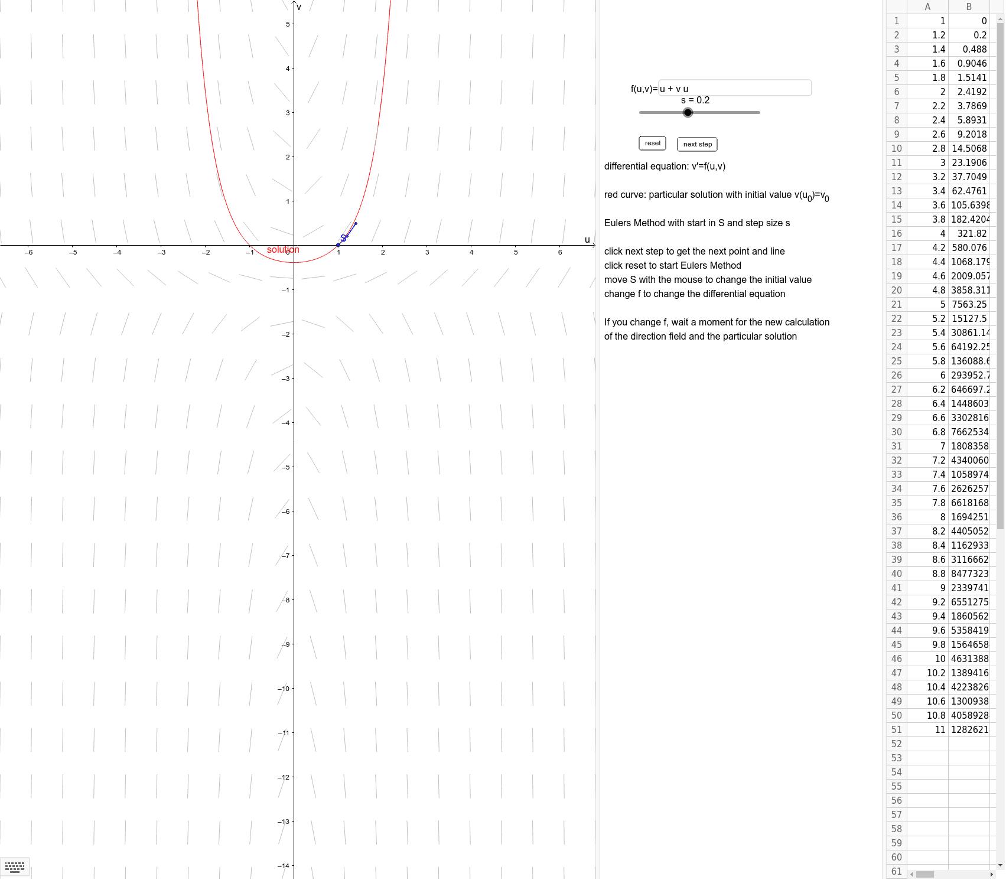This screenshot has height=880, width=1006.
Task: Click spreadsheet scroll down arrow
Action: coord(1000,865)
